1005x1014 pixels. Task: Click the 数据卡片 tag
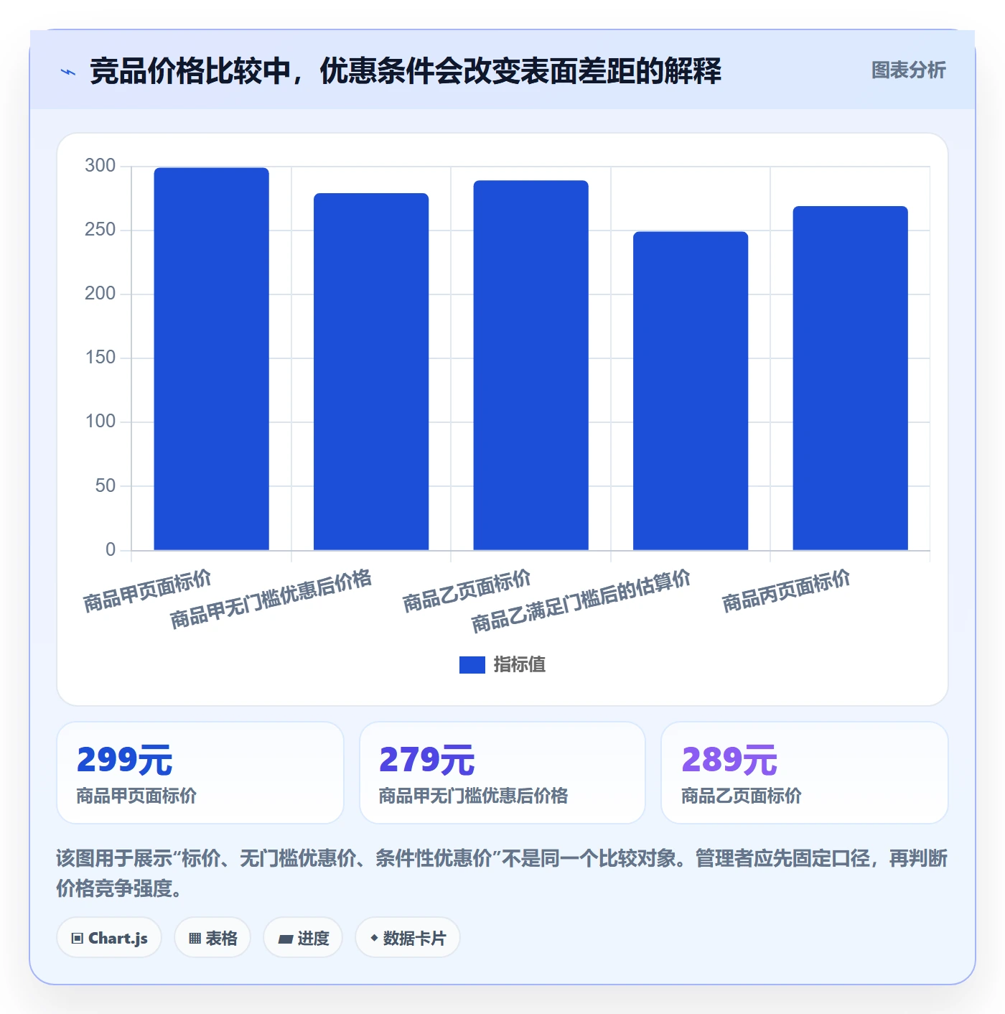click(407, 938)
